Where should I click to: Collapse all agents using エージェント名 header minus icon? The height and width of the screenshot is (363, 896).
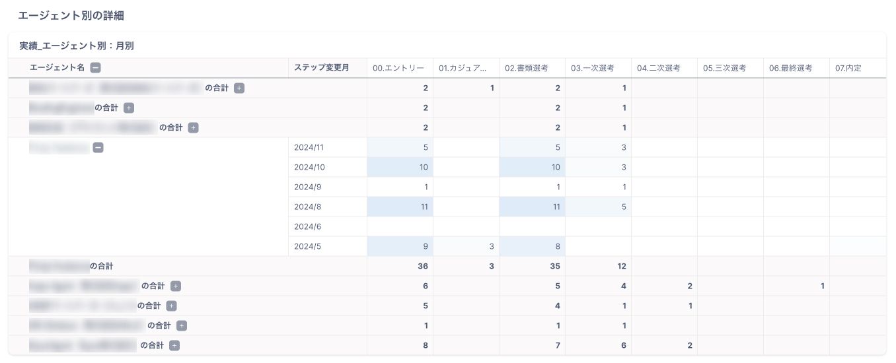[x=96, y=67]
